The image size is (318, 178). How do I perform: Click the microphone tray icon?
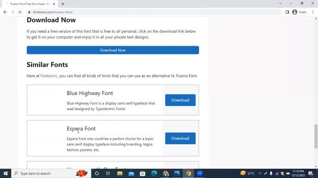271,174
